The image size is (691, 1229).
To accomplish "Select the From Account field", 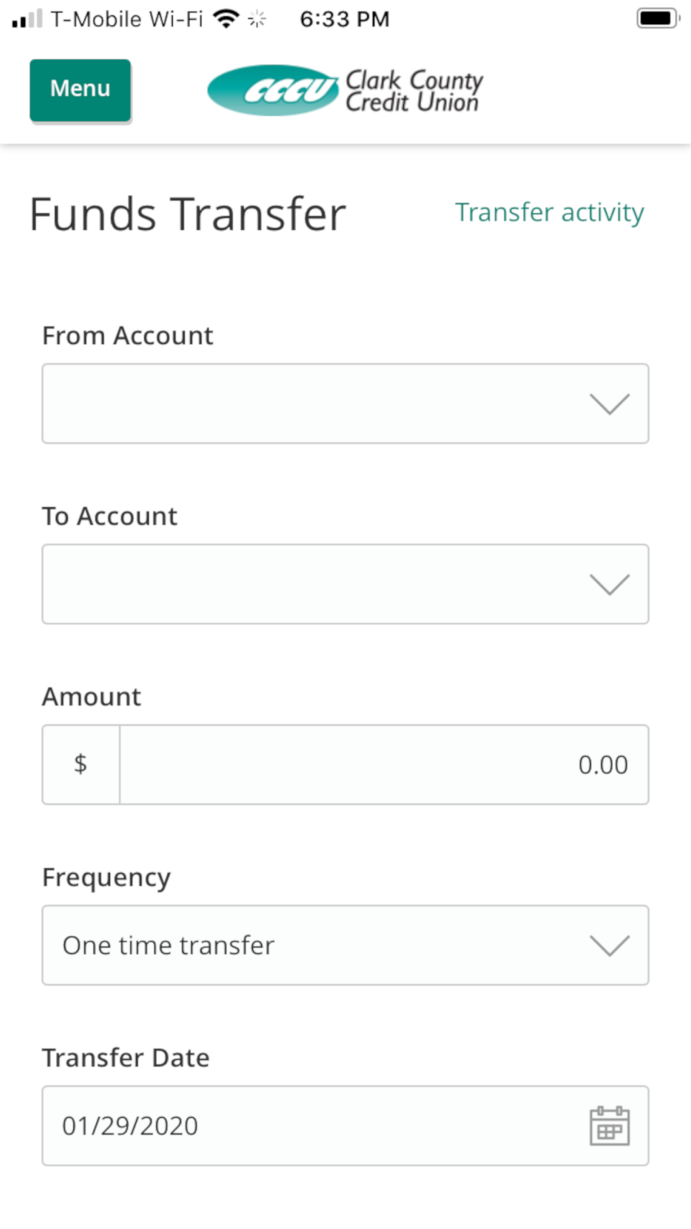I will point(311,404).
